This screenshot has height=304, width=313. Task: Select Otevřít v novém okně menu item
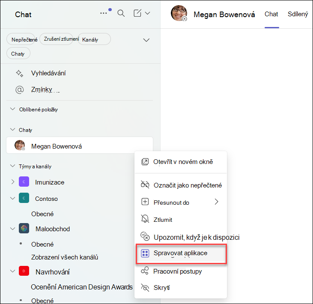[181, 162]
